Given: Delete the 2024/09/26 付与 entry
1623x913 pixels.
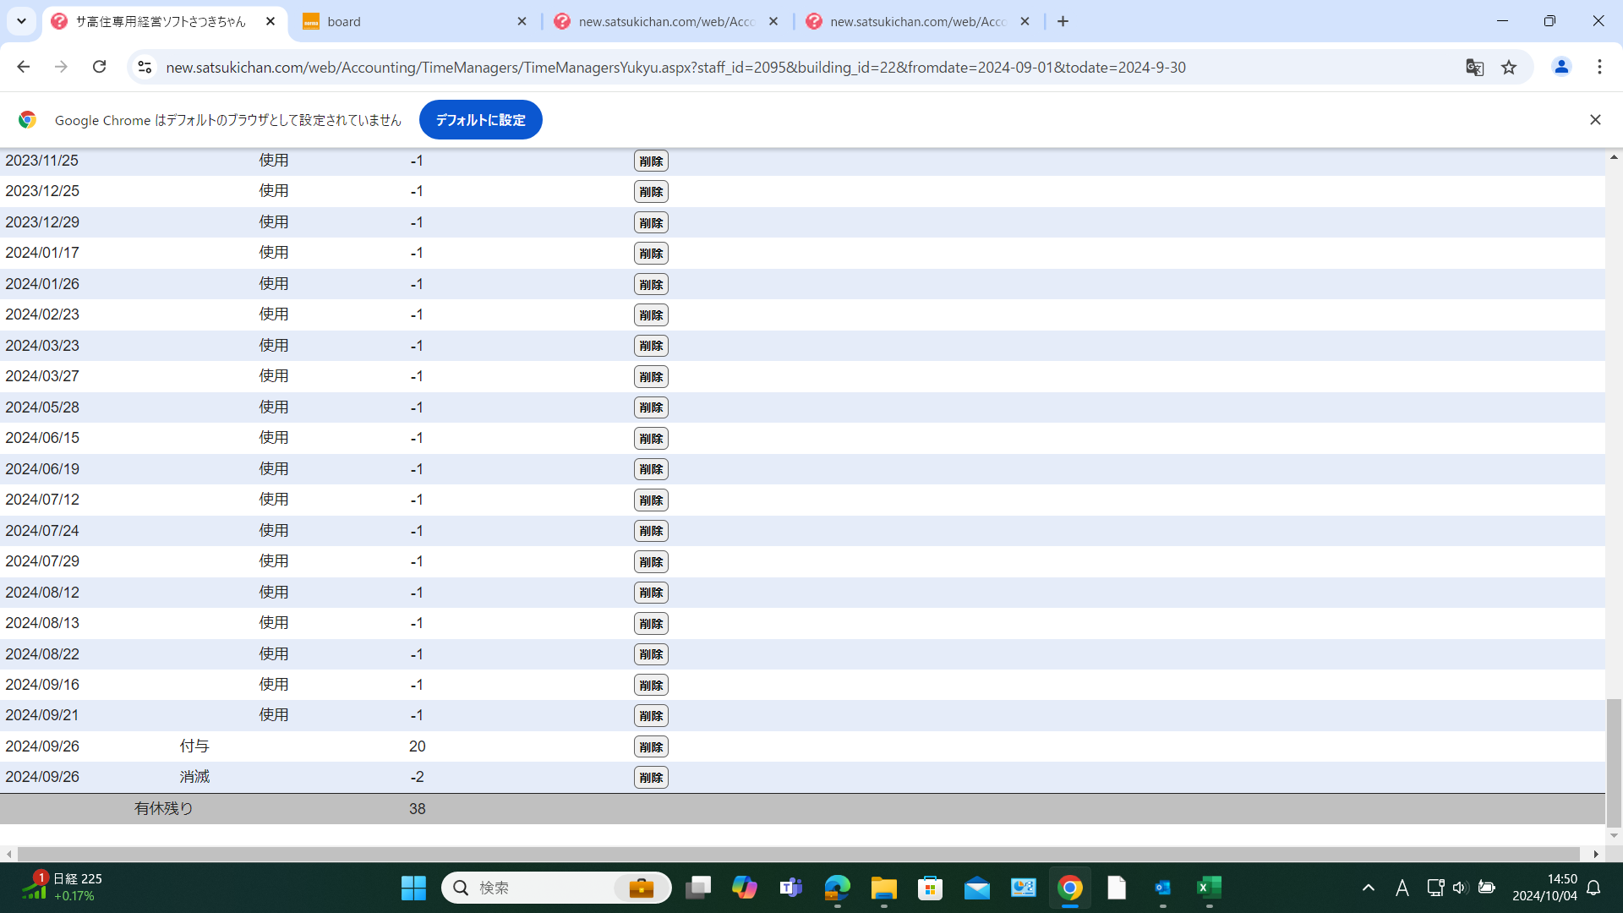Looking at the screenshot, I should [651, 747].
